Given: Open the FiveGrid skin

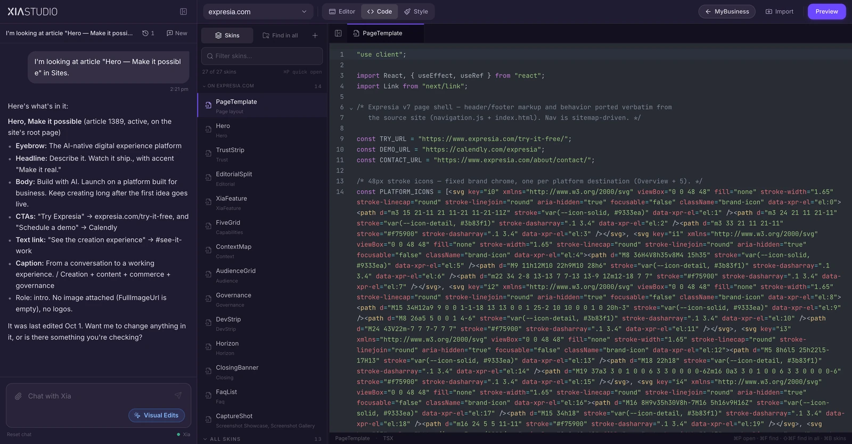Looking at the screenshot, I should click(262, 227).
